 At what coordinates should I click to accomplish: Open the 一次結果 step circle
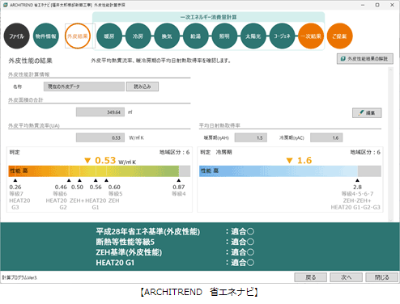pyautogui.click(x=311, y=36)
